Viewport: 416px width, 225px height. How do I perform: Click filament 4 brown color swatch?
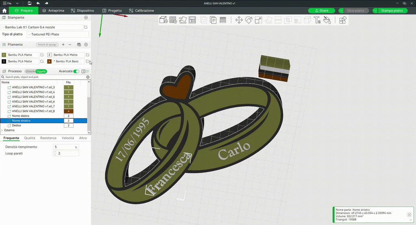pyautogui.click(x=49, y=61)
